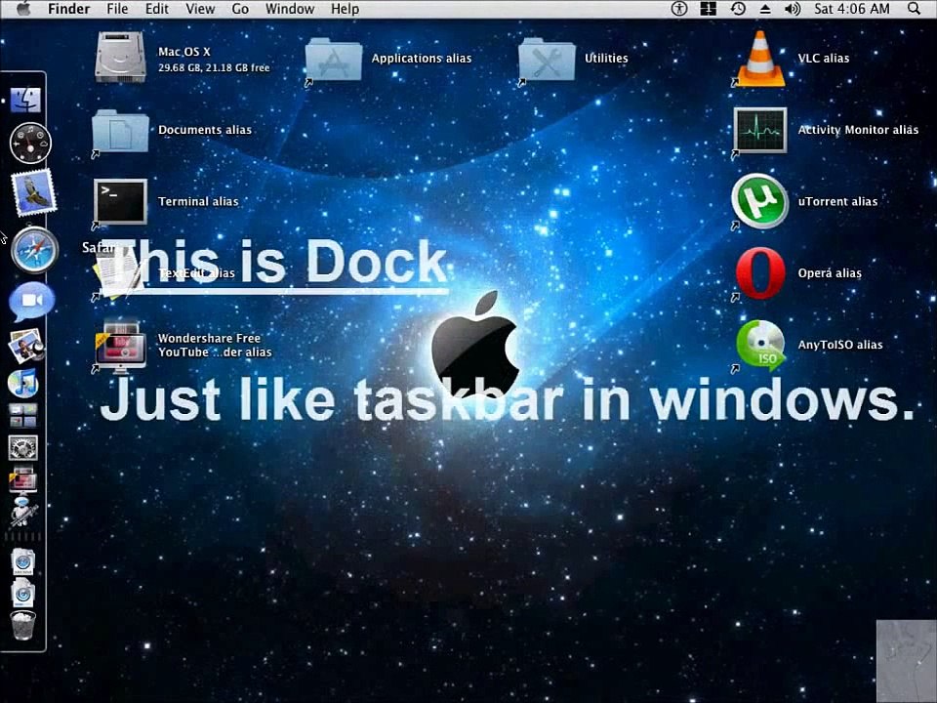
Task: Click the clock showing Sat 4:06 AM
Action: [x=851, y=9]
